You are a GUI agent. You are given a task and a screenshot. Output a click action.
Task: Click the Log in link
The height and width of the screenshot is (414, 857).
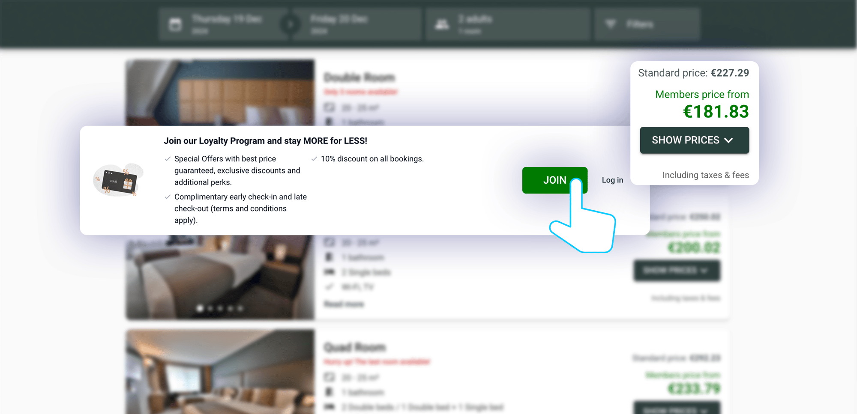(612, 180)
